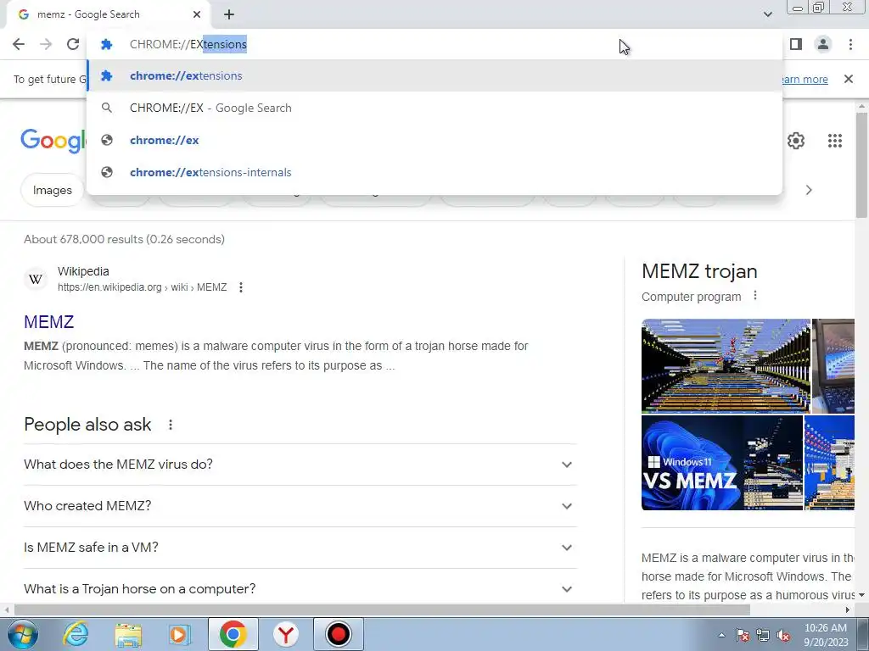Open the clock showing 10:26 AM
This screenshot has width=869, height=651.
point(826,635)
